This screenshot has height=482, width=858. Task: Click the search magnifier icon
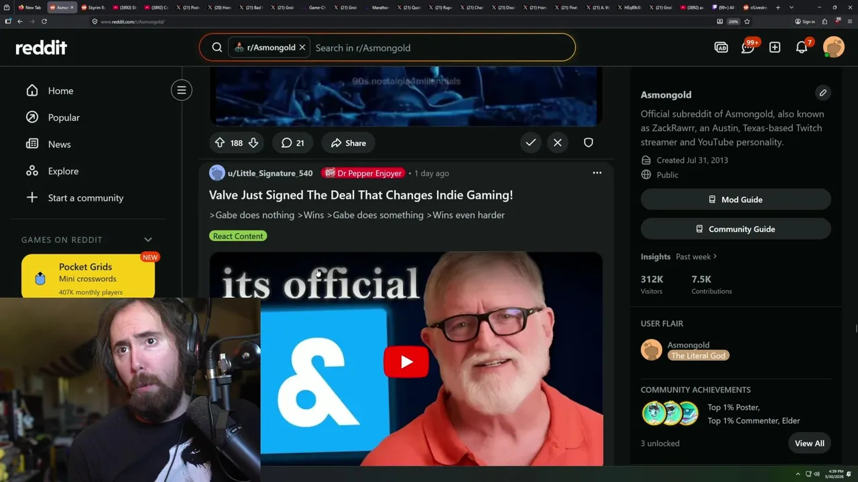coord(217,48)
